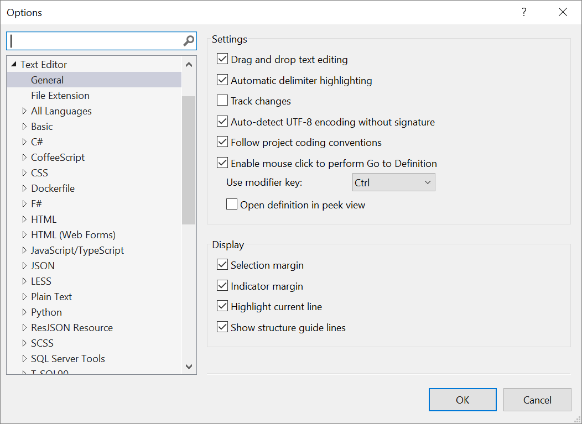This screenshot has height=424, width=582.
Task: Select the General tree item
Action: point(47,80)
